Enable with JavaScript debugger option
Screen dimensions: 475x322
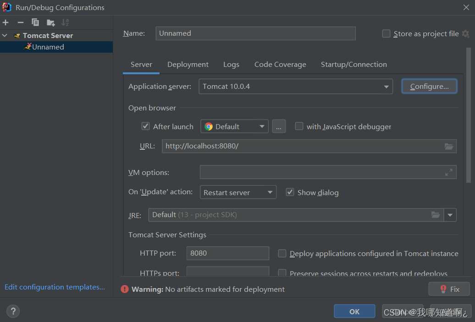tap(299, 126)
